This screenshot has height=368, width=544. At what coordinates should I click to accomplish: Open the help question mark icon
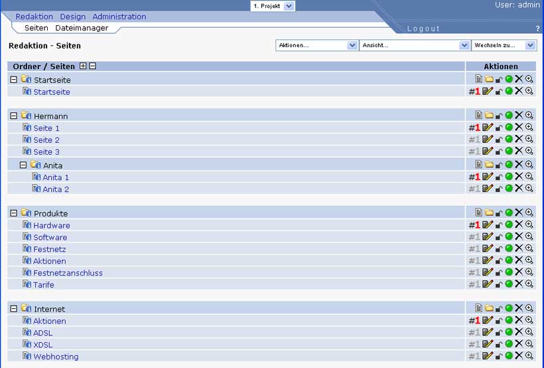538,29
